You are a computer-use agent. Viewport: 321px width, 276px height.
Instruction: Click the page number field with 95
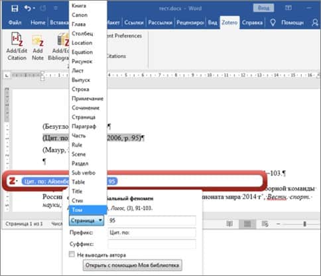[152, 220]
